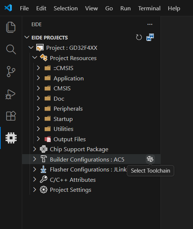Expand the Application folder chevron
193x229 pixels.
(x=38, y=78)
